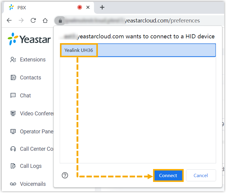The image size is (226, 193).
Task: Click the help question mark icon
Action: click(65, 175)
